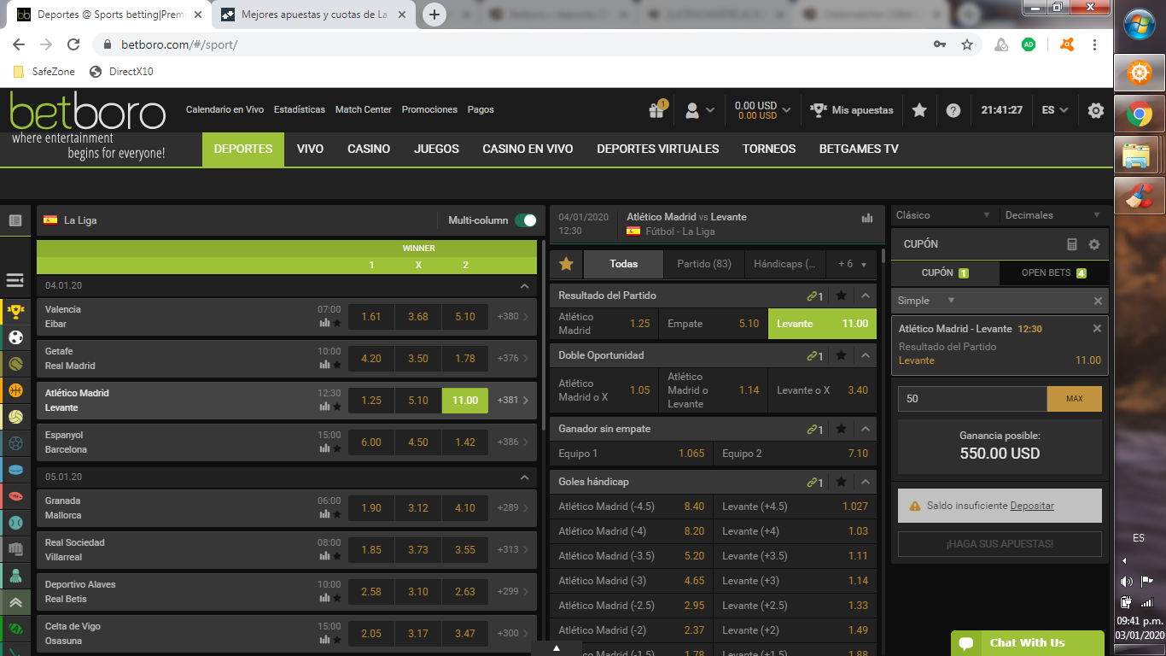
Task: Click the ¡HAGA SUS APUESTAS! button
Action: [x=1000, y=544]
